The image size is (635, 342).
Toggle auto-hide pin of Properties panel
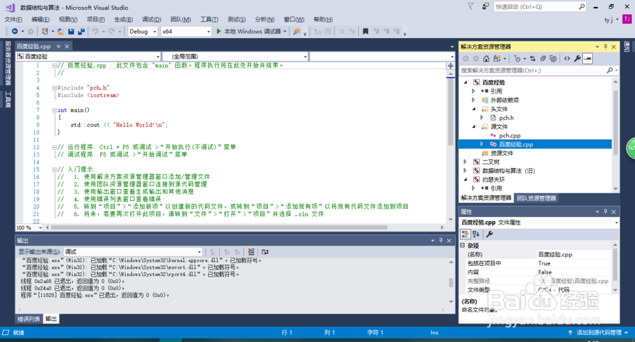(605, 211)
